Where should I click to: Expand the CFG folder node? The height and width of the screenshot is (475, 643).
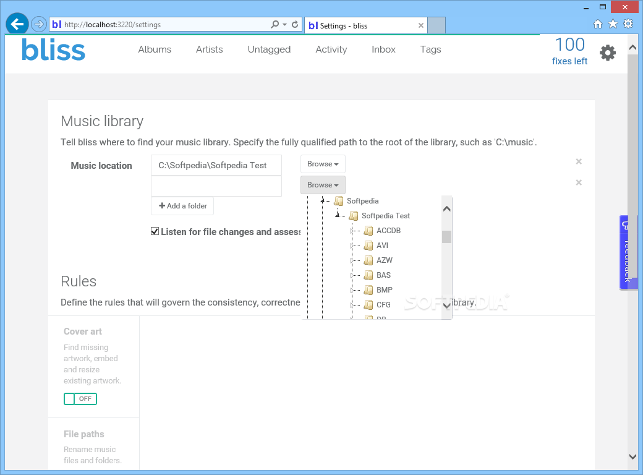point(352,305)
